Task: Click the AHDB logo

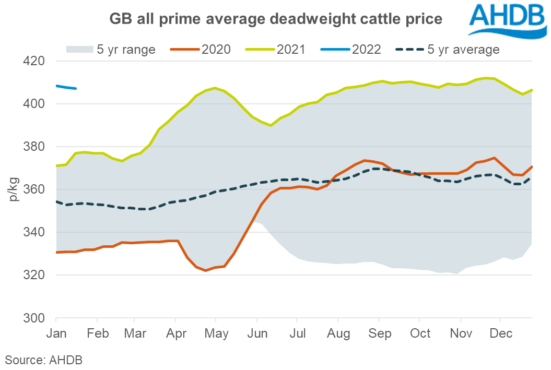Action: click(507, 21)
